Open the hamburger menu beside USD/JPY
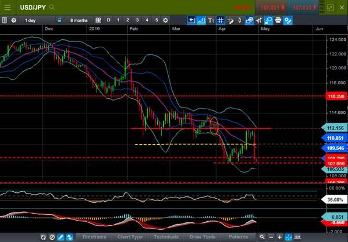 click(8, 8)
